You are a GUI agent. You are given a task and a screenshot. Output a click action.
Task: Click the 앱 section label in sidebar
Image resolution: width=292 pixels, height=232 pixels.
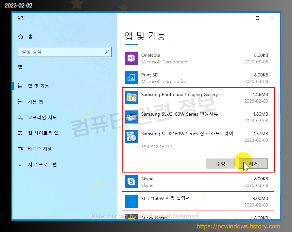(x=20, y=67)
